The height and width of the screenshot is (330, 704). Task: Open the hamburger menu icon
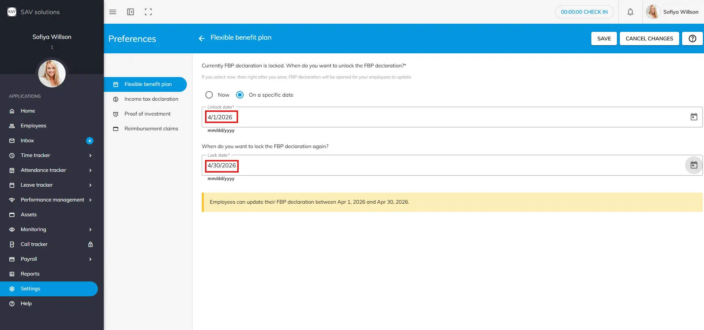point(113,12)
